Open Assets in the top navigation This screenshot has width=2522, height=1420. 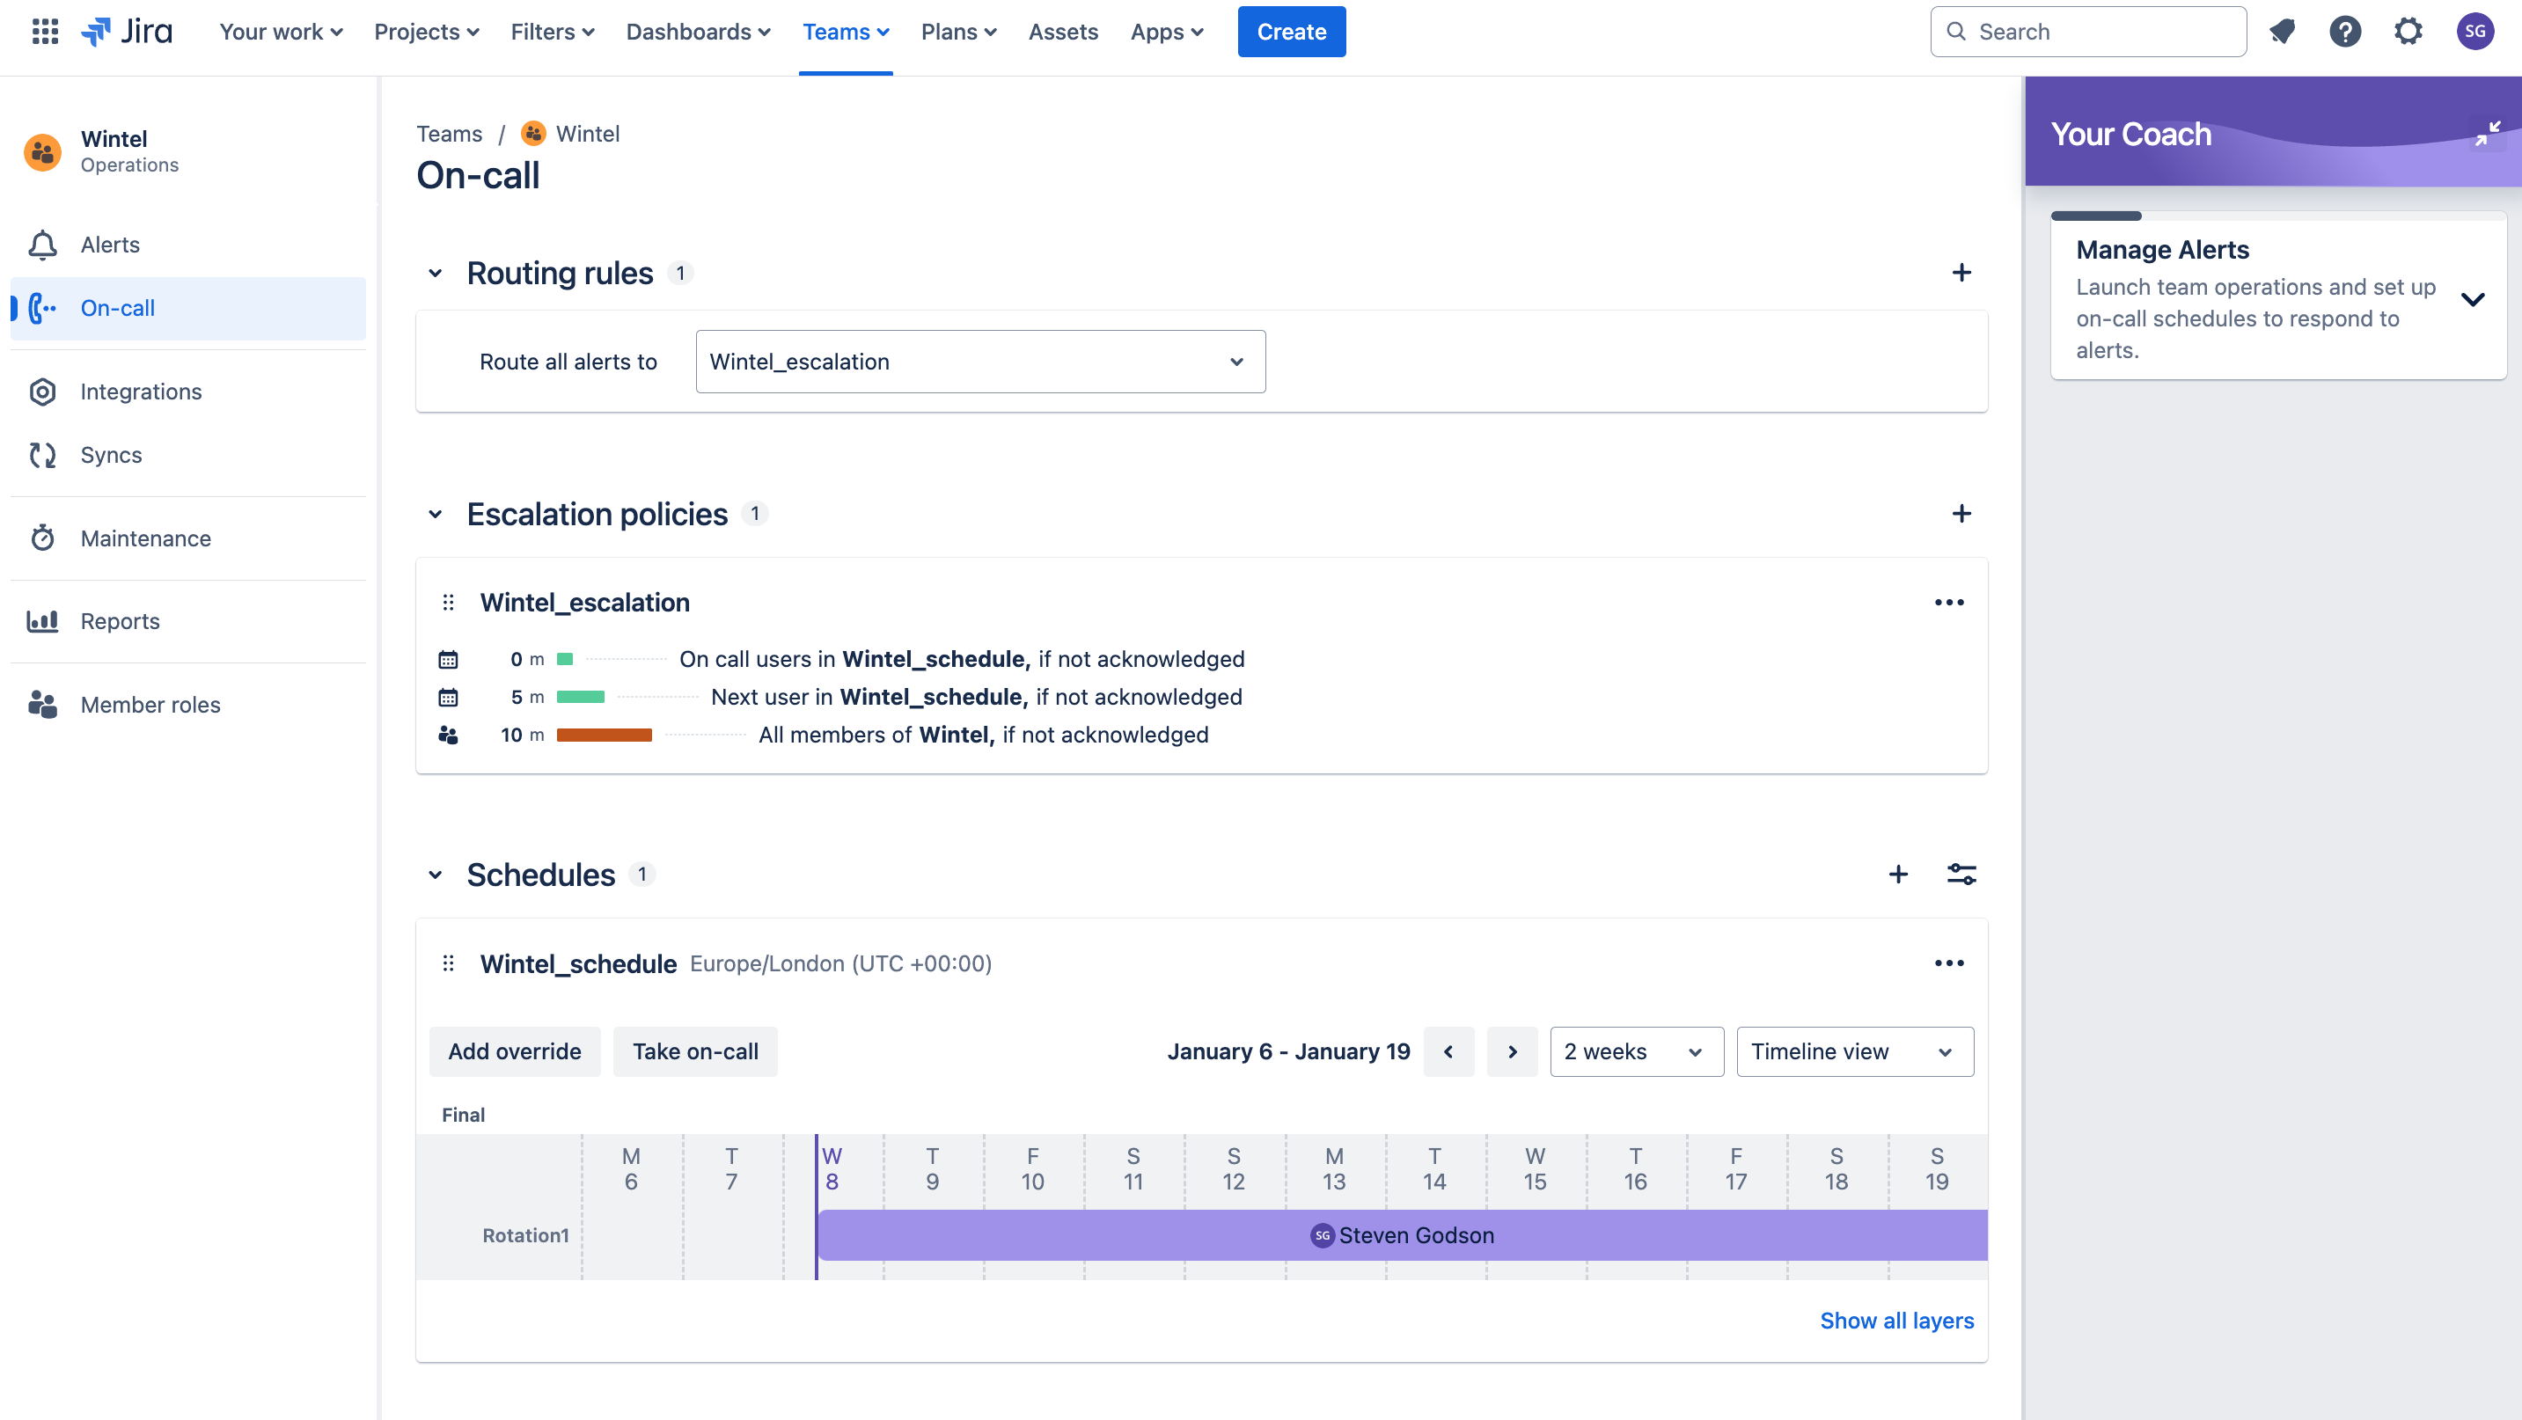pyautogui.click(x=1063, y=32)
